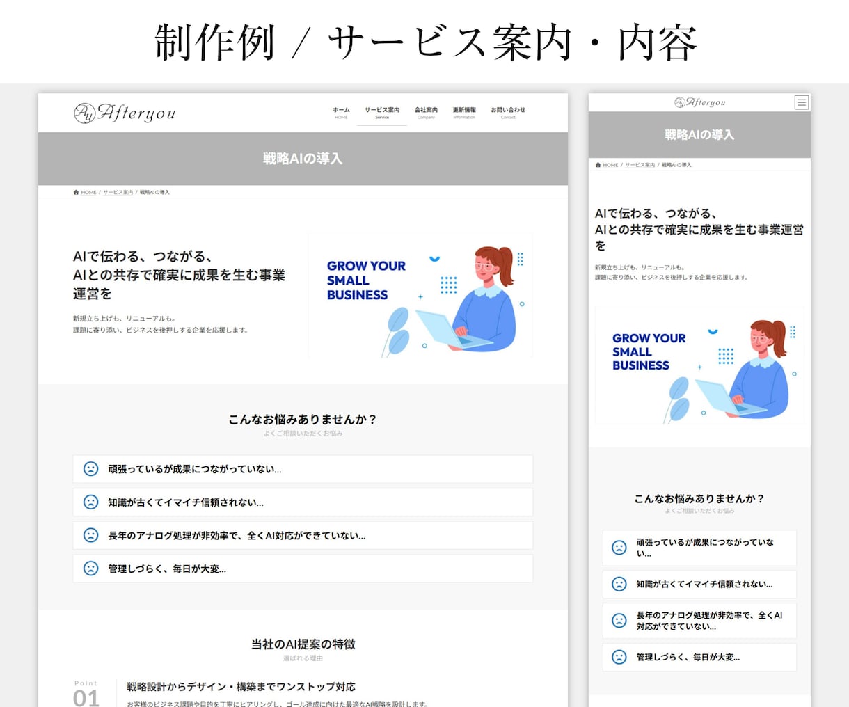Open the hamburger menu in mobile view
The height and width of the screenshot is (707, 849).
pyautogui.click(x=802, y=102)
